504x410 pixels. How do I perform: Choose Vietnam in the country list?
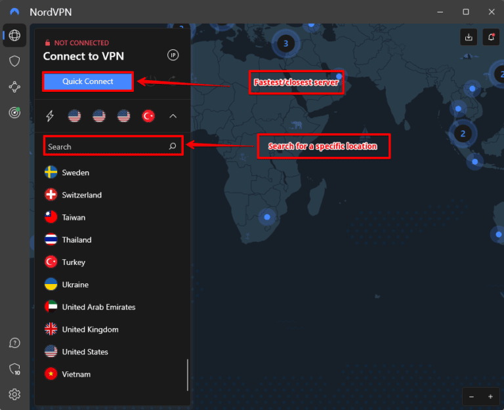[x=76, y=374]
